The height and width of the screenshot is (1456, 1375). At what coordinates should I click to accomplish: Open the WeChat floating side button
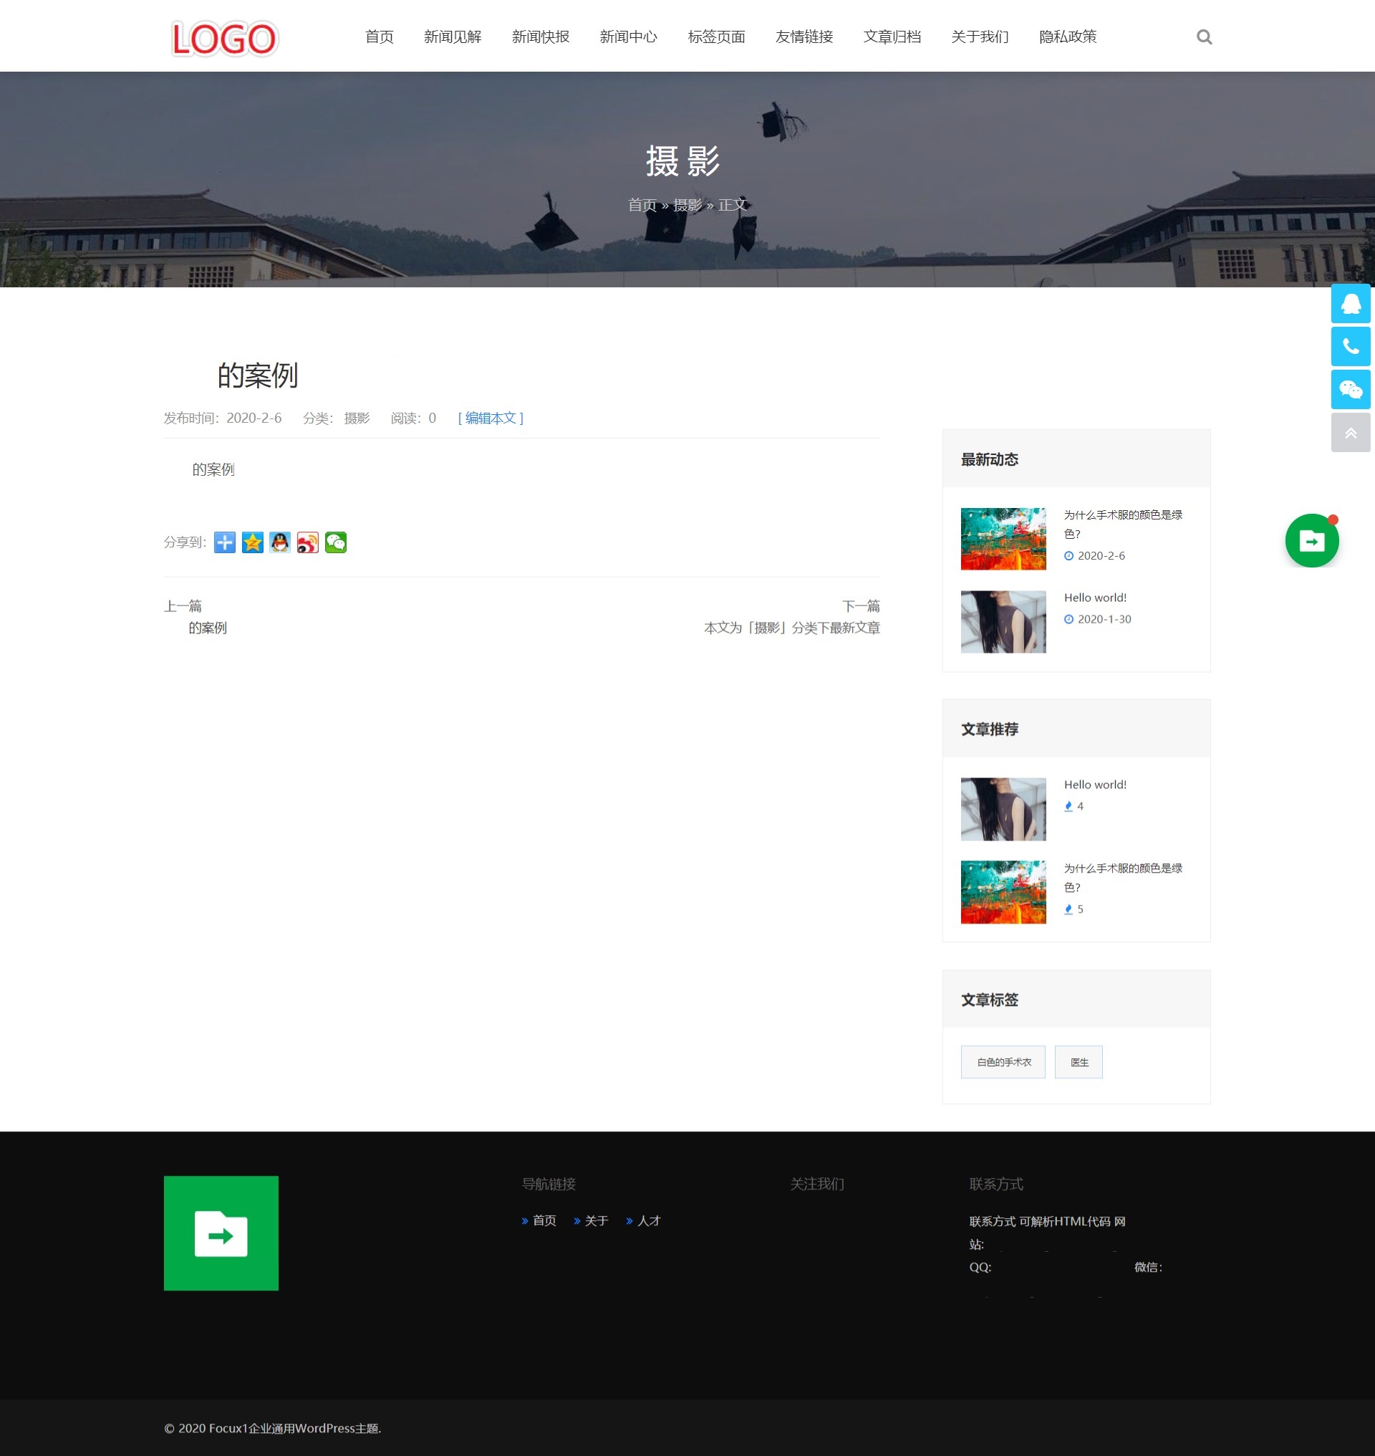point(1350,390)
